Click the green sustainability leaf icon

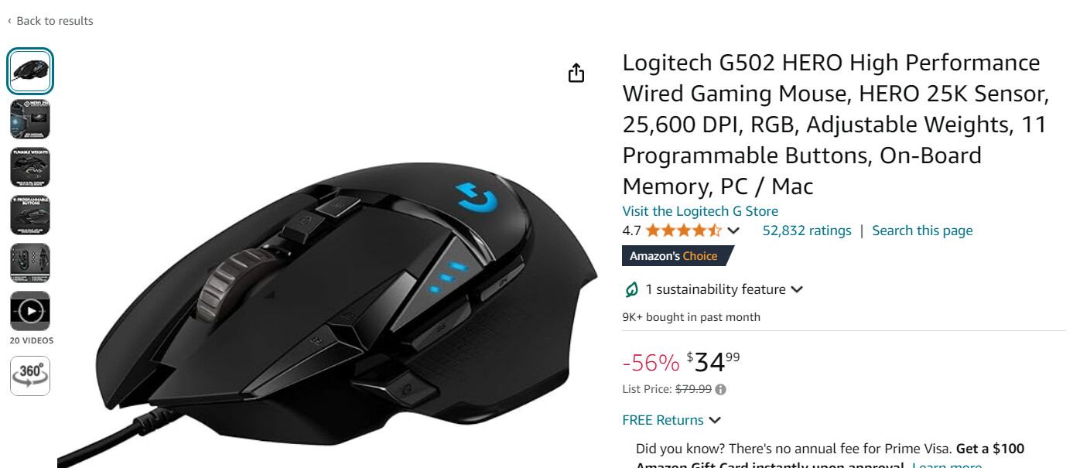tap(632, 289)
